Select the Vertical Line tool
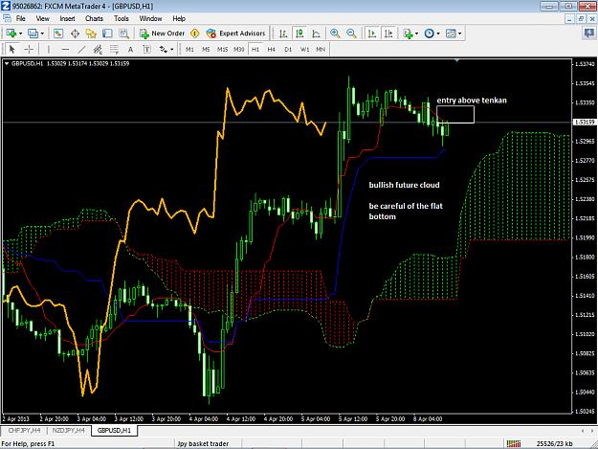Viewport: 598px width, 449px height. pyautogui.click(x=49, y=49)
